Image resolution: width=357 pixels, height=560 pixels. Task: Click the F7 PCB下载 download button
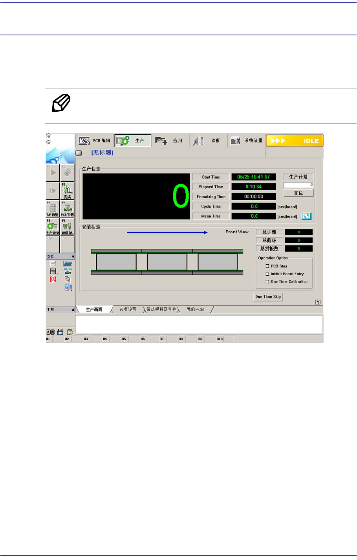(x=68, y=209)
